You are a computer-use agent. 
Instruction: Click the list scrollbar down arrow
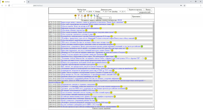tap(153, 106)
